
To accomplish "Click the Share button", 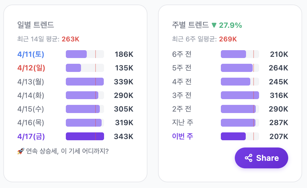I will (x=261, y=158).
